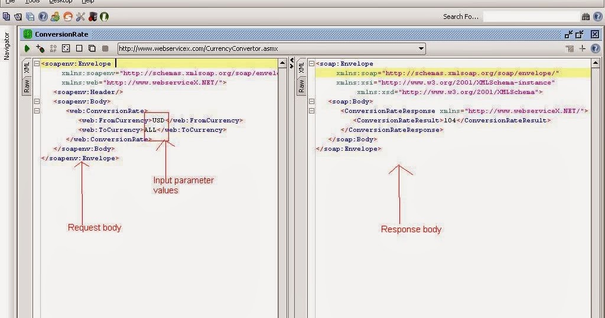This screenshot has width=605, height=318.
Task: Click the blue stacked-documents main toolbar icon
Action: (6, 17)
